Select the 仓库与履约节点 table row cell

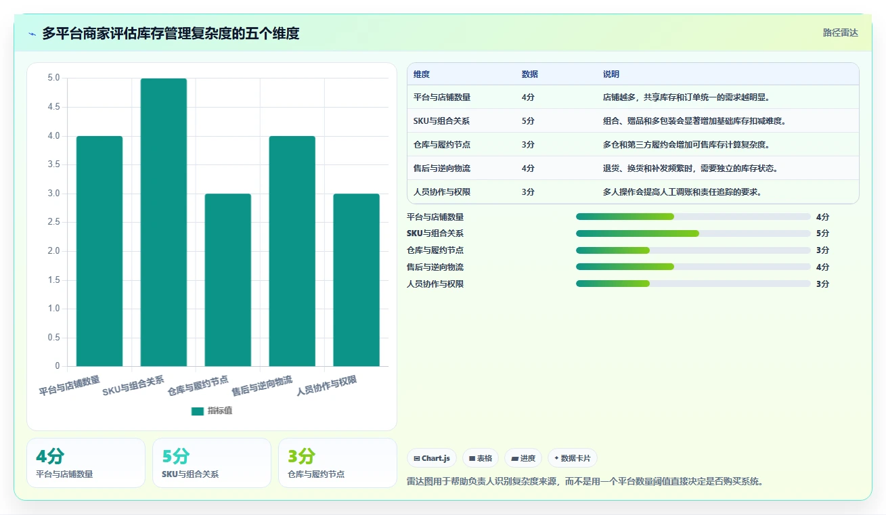point(442,145)
